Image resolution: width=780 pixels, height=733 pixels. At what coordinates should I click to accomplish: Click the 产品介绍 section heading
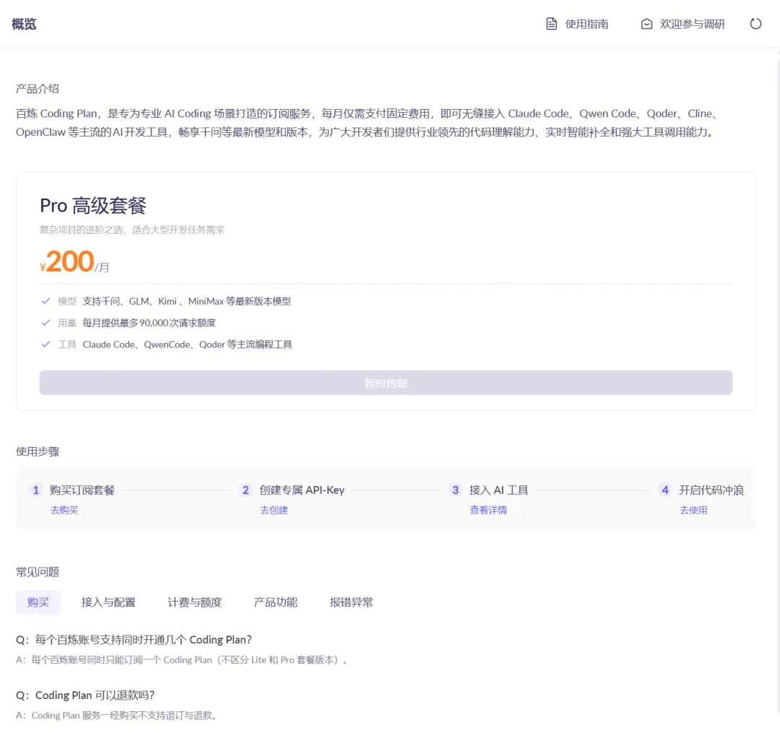coord(38,89)
